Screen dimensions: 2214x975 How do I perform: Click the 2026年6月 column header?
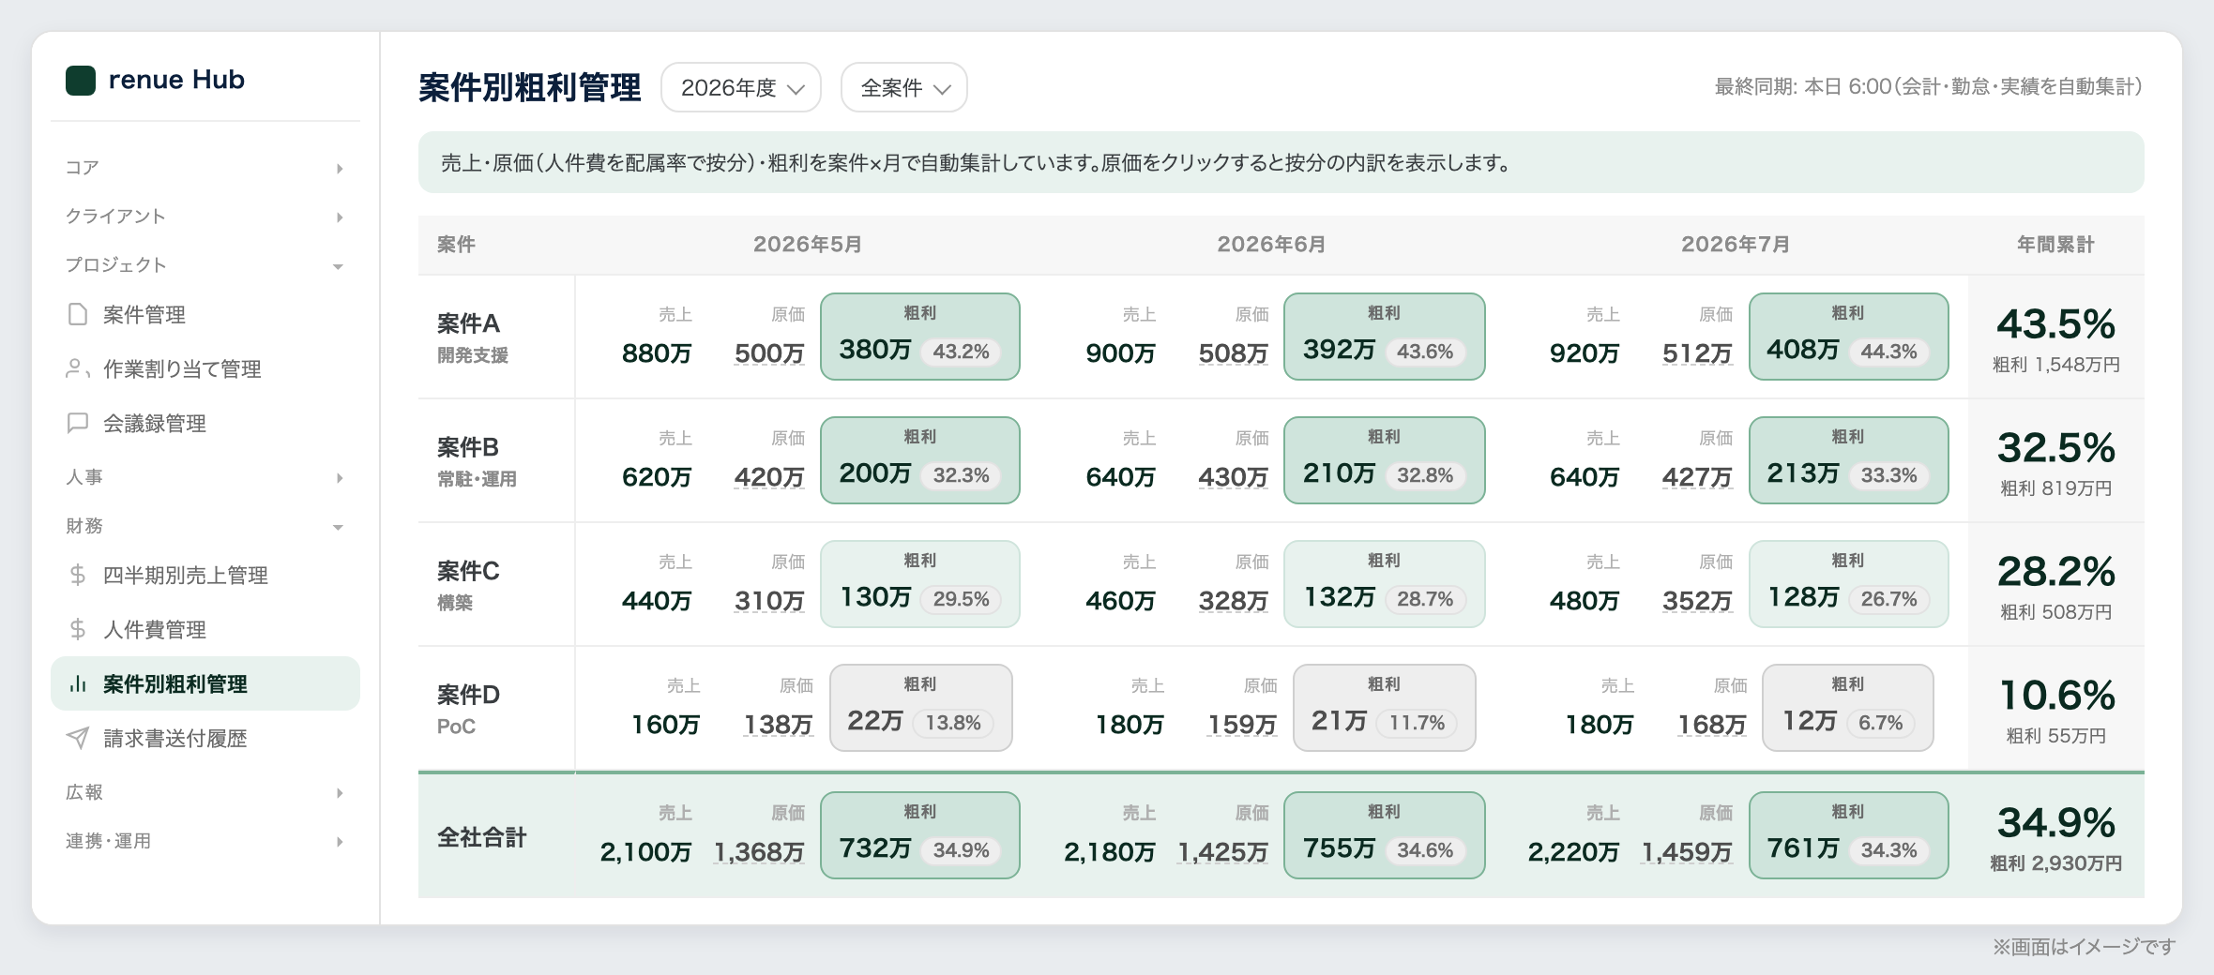(x=1271, y=245)
